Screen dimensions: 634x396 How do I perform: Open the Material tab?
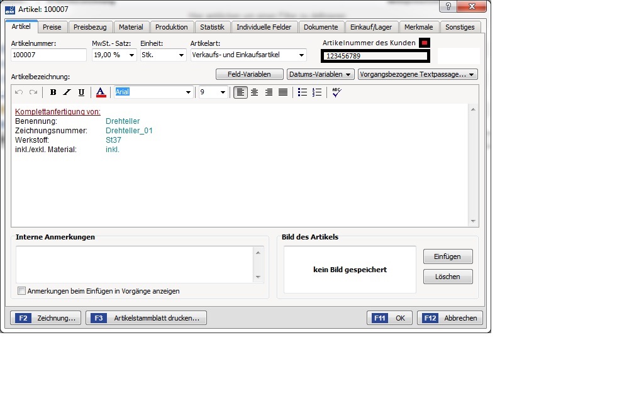(x=131, y=27)
